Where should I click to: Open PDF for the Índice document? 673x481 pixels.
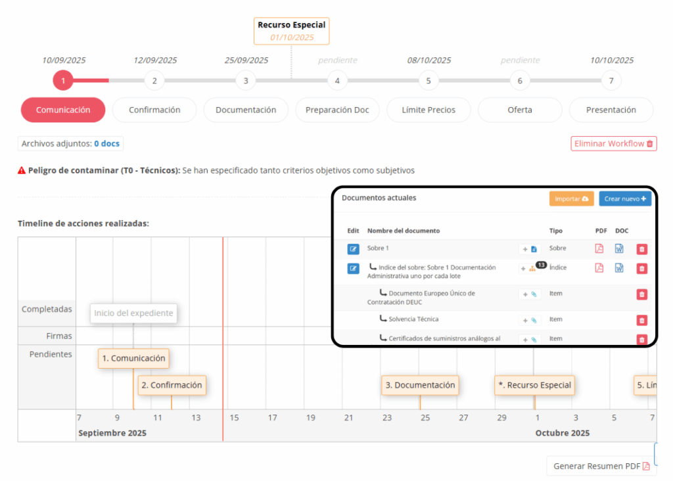click(599, 268)
